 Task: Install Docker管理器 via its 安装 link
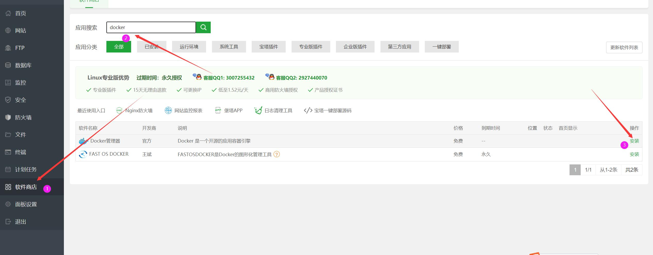pos(634,141)
